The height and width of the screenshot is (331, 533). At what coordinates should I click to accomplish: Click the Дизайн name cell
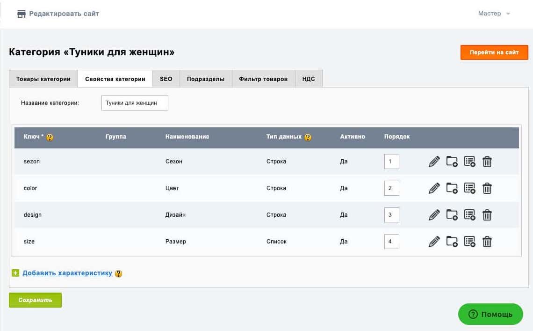pos(175,215)
